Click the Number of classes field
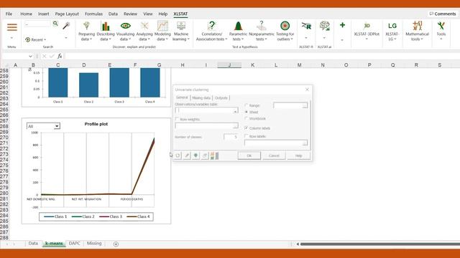 [231, 137]
